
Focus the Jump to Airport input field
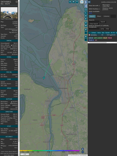[x=94, y=29]
